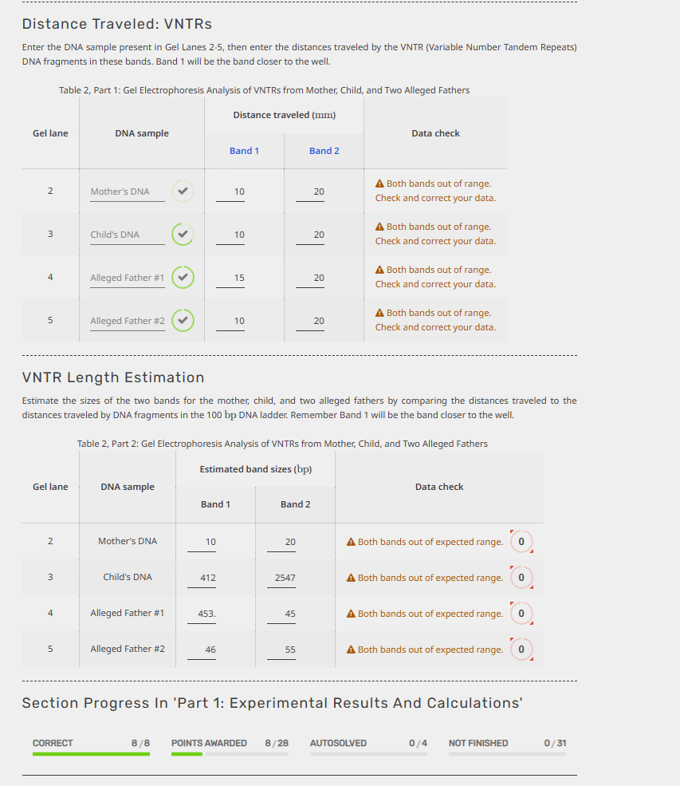Click the '0' circle beside Alleged Father #1 row

click(521, 613)
